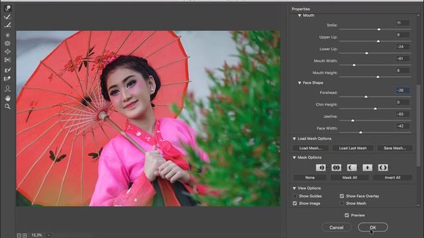This screenshot has width=424, height=238.
Task: Click the zoom in plus icon
Action: (x=25, y=235)
